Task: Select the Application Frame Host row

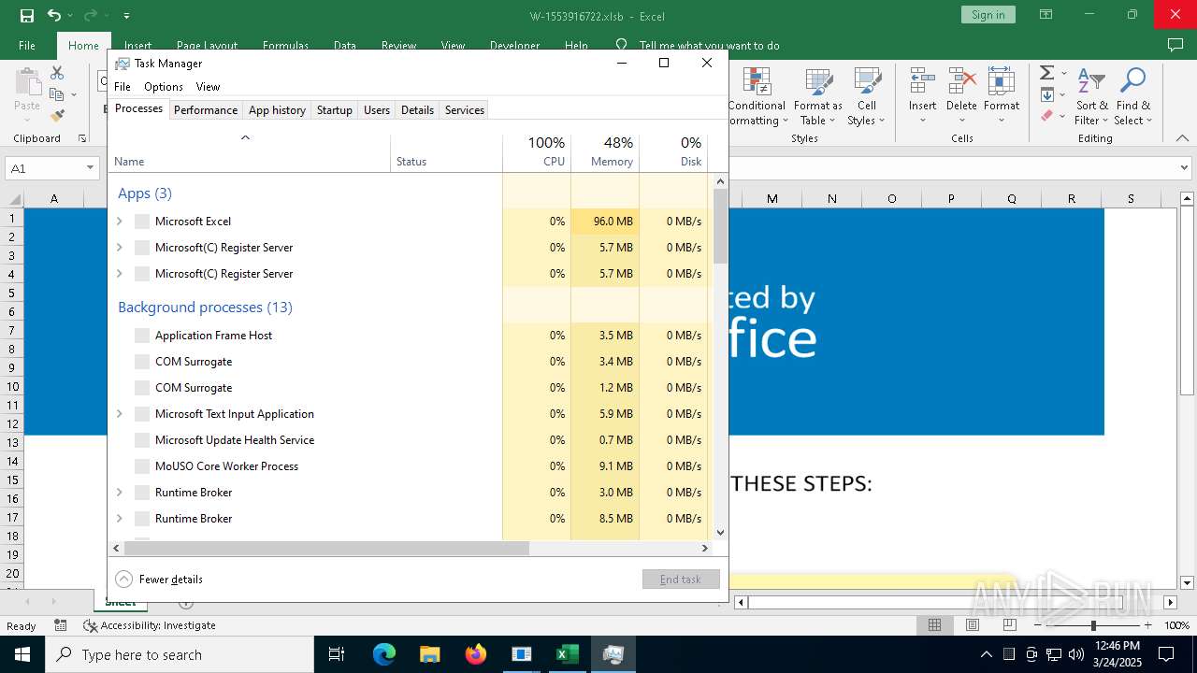Action: 409,336
